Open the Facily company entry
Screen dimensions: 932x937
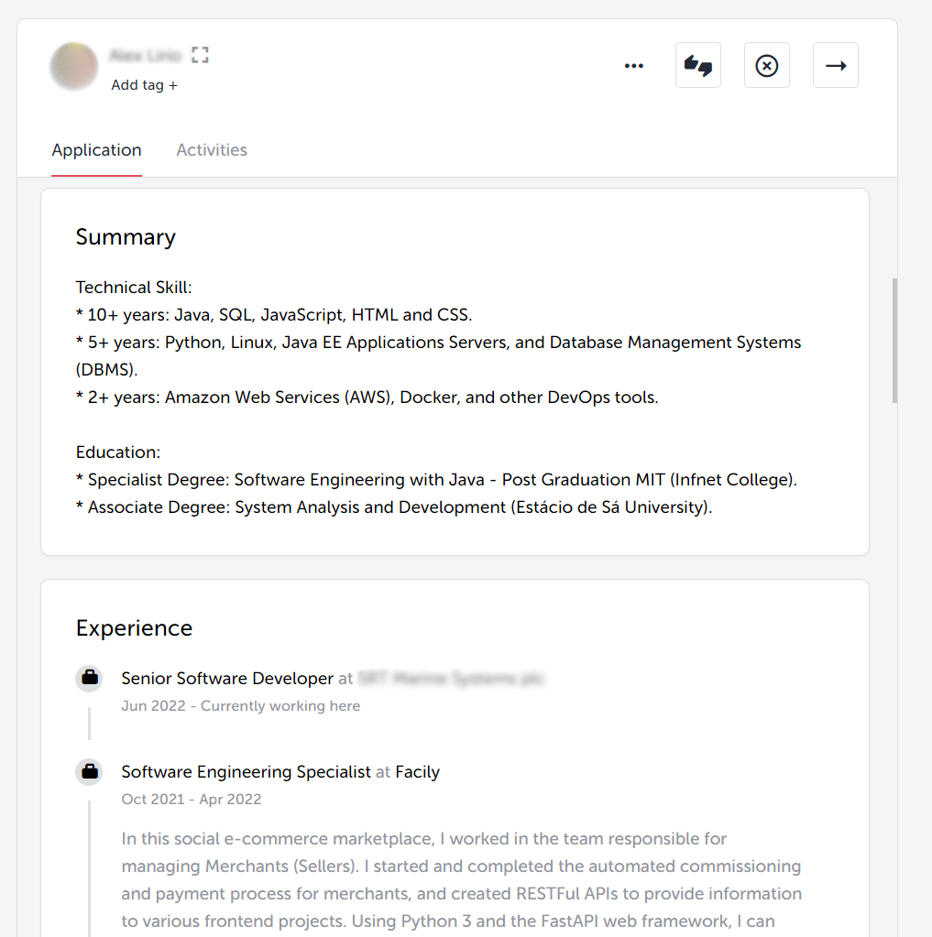coord(417,771)
